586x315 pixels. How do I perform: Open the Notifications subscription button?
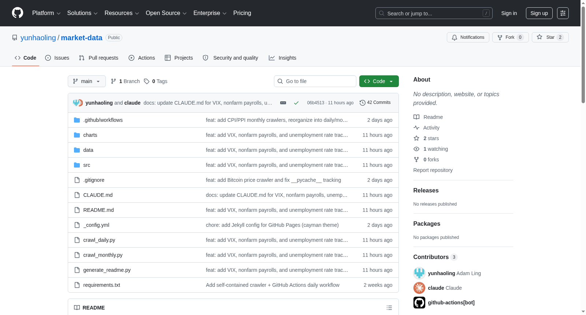pos(468,37)
